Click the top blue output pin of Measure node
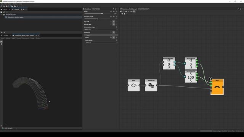244x137 pixels. pyautogui.click(x=175, y=62)
